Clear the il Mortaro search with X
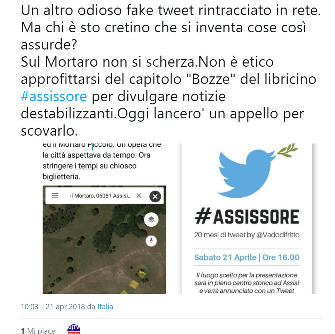This screenshot has height=334, width=335. pyautogui.click(x=139, y=195)
